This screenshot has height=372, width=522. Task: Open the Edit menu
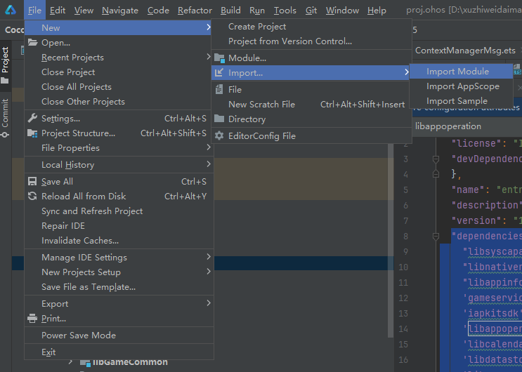pyautogui.click(x=58, y=11)
